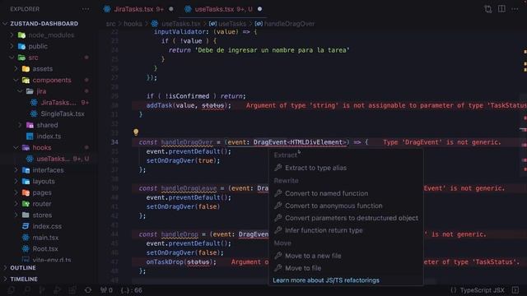This screenshot has width=527, height=296.
Task: Open SingleTask.tsx in the explorer
Action: click(63, 113)
